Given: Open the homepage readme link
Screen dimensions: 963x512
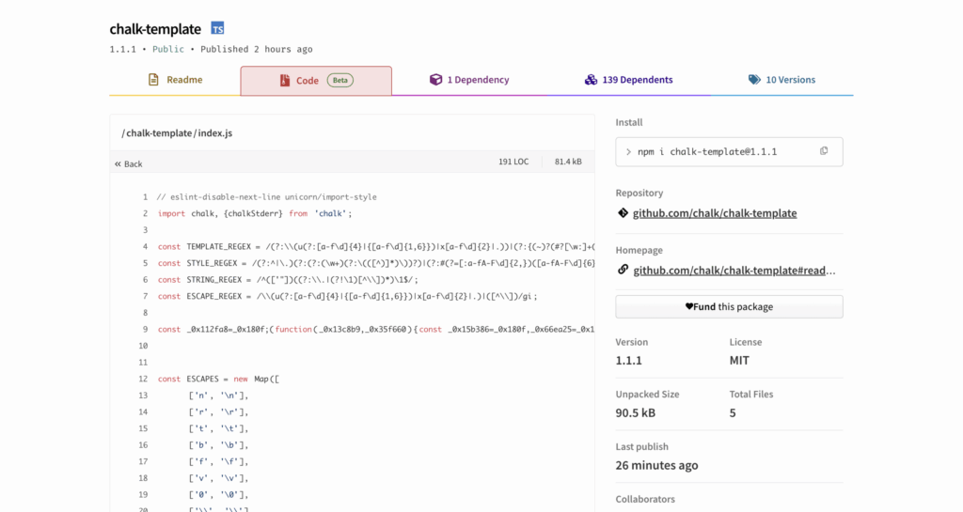Looking at the screenshot, I should click(x=734, y=270).
